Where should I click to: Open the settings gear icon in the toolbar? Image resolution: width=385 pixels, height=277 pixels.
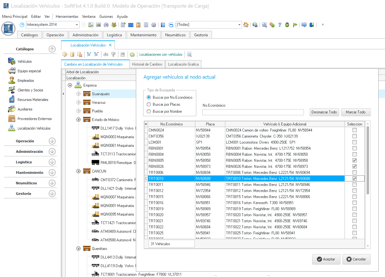pos(154,25)
